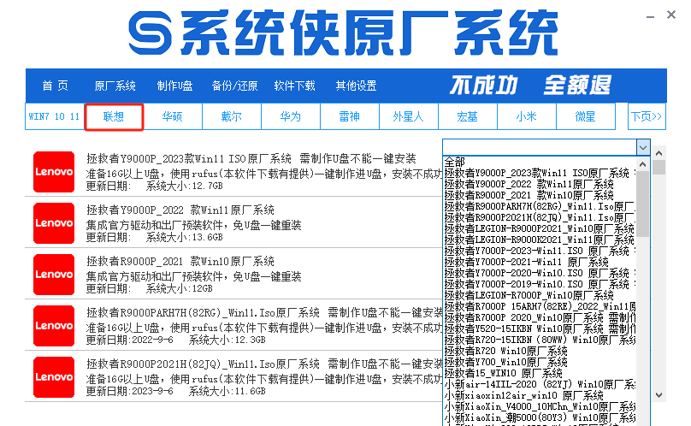Click Lenovo icon for 拯救者Y9000P_2022款Win11
Image resolution: width=691 pixels, height=426 pixels.
(x=54, y=223)
